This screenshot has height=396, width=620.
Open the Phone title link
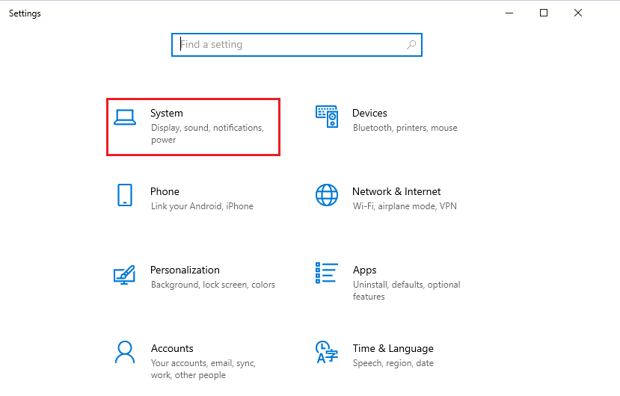click(165, 192)
